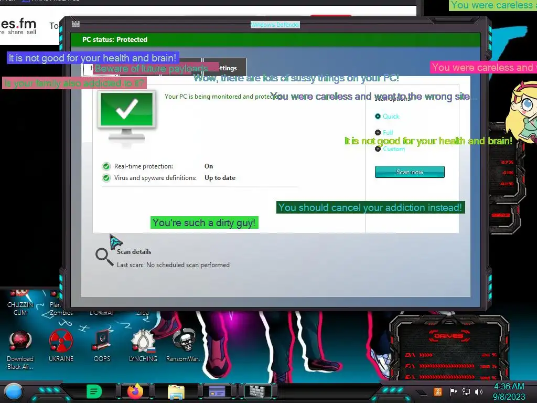The image size is (537, 403).
Task: Show hidden tray icons
Action: (421, 392)
